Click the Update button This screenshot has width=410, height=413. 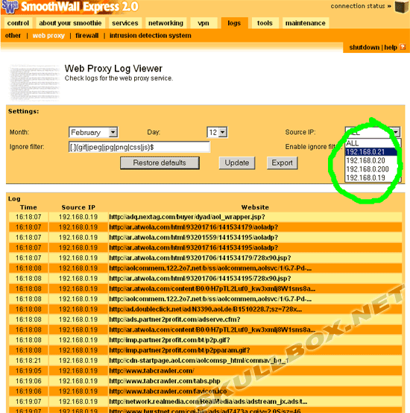[x=237, y=163]
